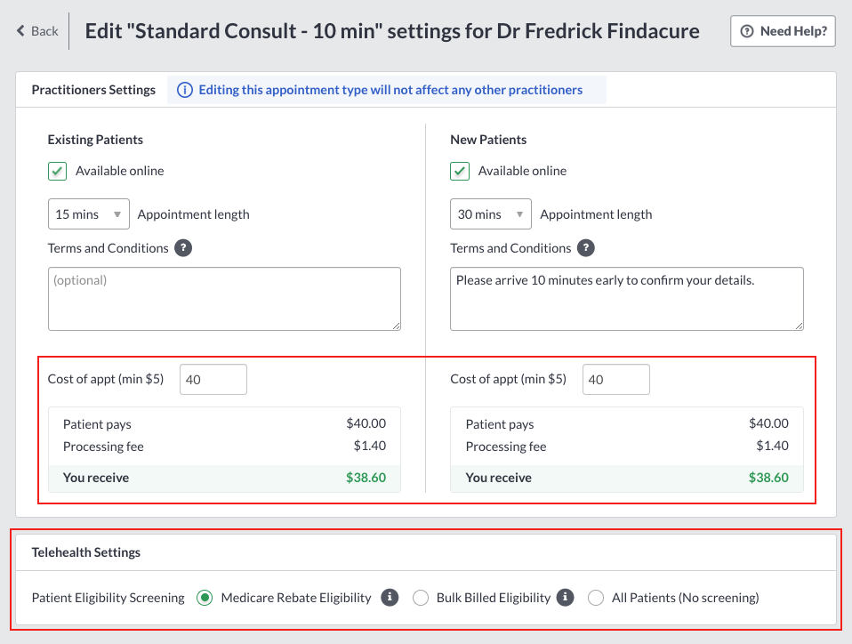This screenshot has height=644, width=852.
Task: Click info icon for Bulk Billed Eligibility
Action: tap(565, 597)
